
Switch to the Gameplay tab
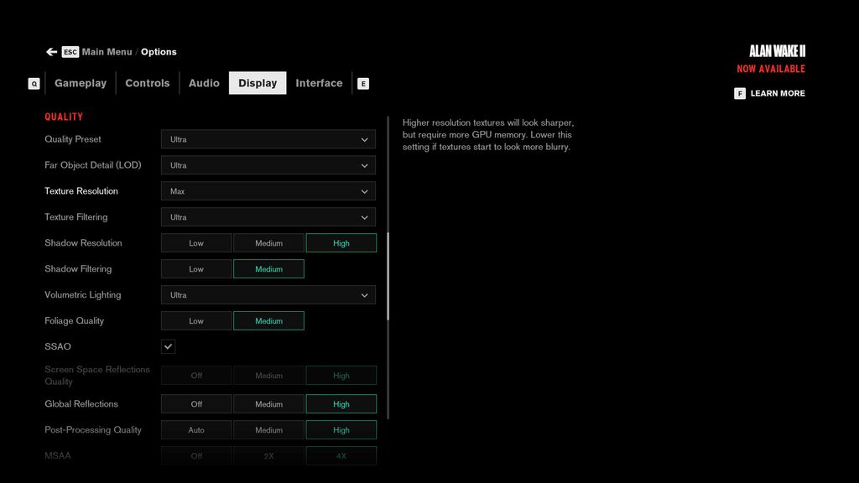click(81, 83)
